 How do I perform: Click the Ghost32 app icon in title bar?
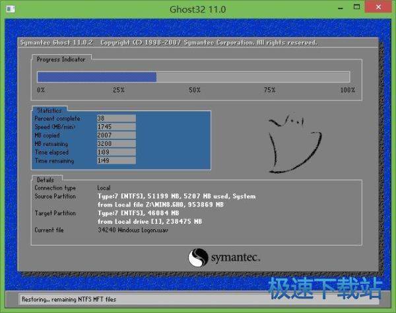pos(11,9)
